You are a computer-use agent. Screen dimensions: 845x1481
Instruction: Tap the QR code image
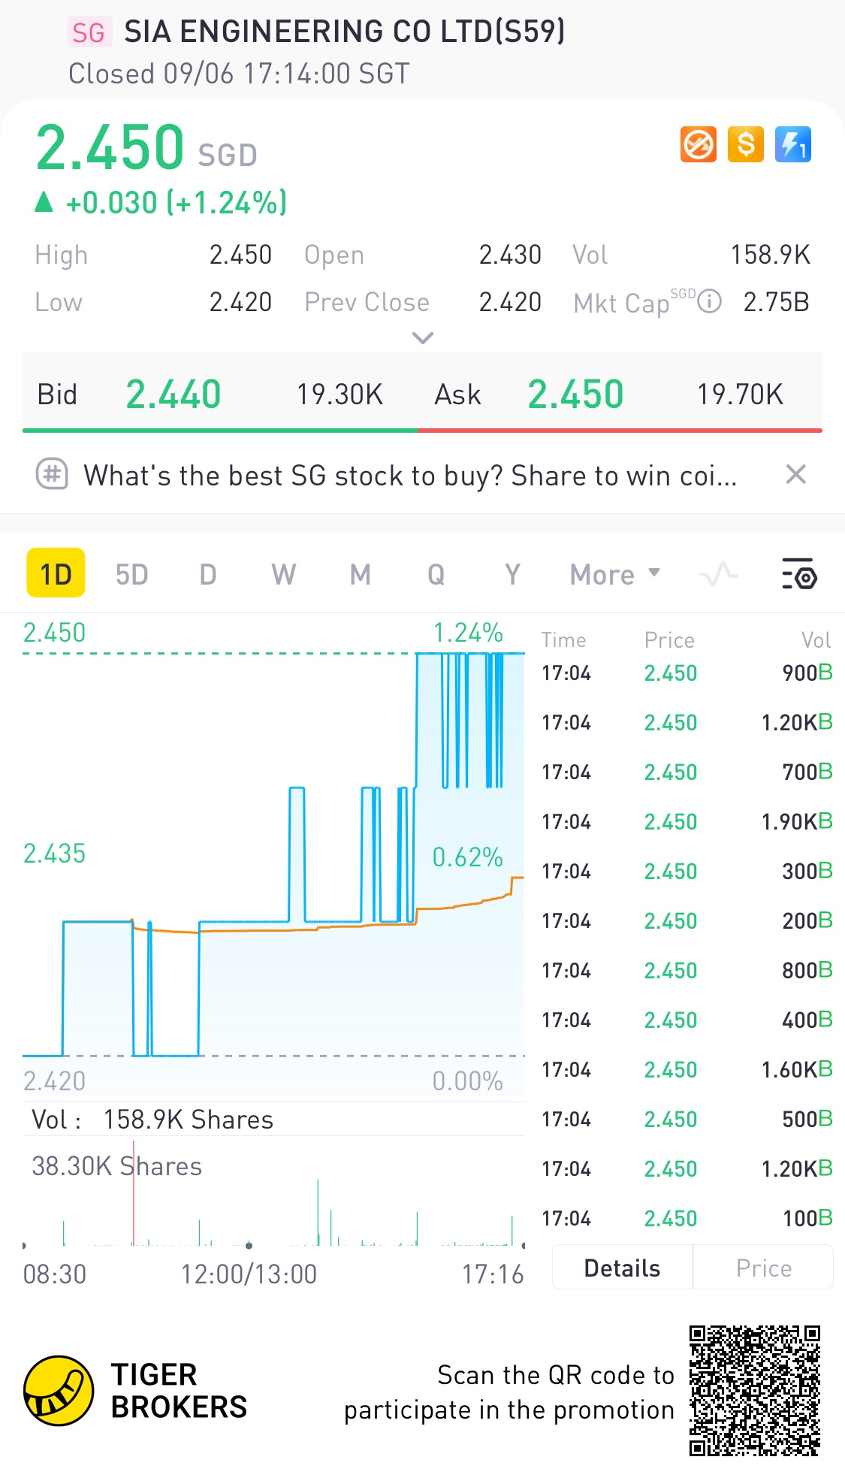point(755,1391)
